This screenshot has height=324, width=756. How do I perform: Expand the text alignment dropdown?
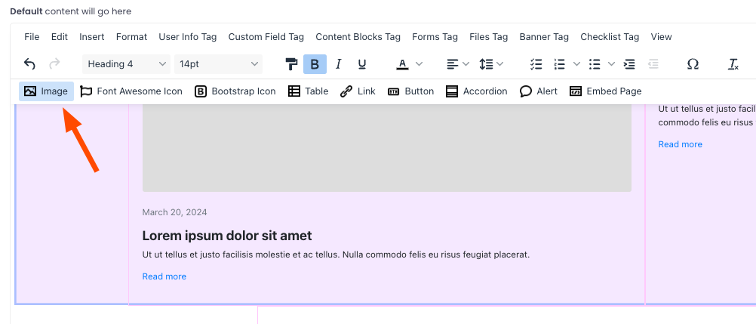pos(457,64)
